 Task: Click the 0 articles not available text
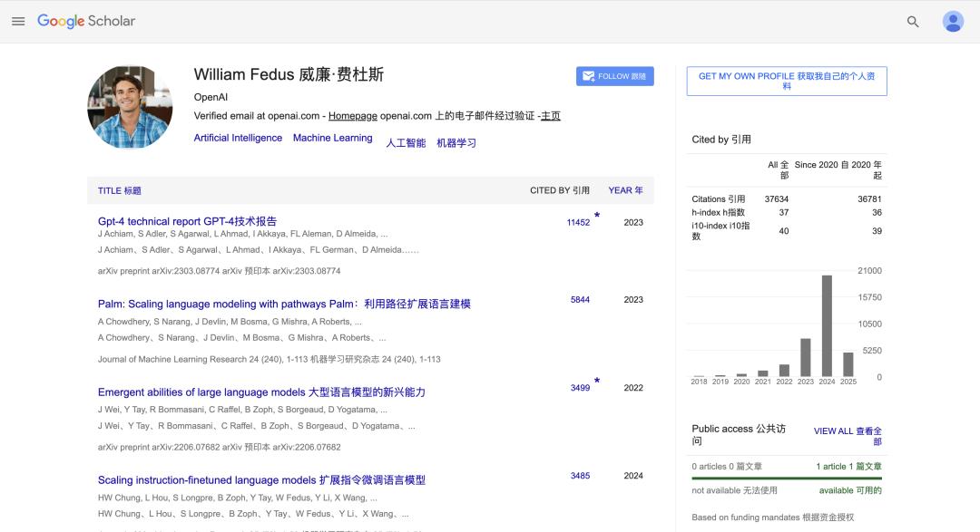[x=727, y=467]
